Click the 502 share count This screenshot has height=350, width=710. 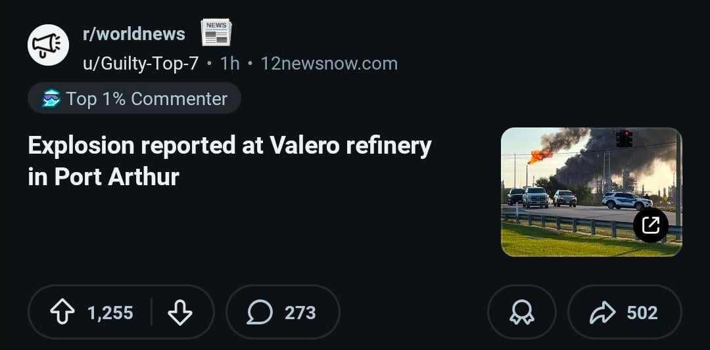point(642,313)
